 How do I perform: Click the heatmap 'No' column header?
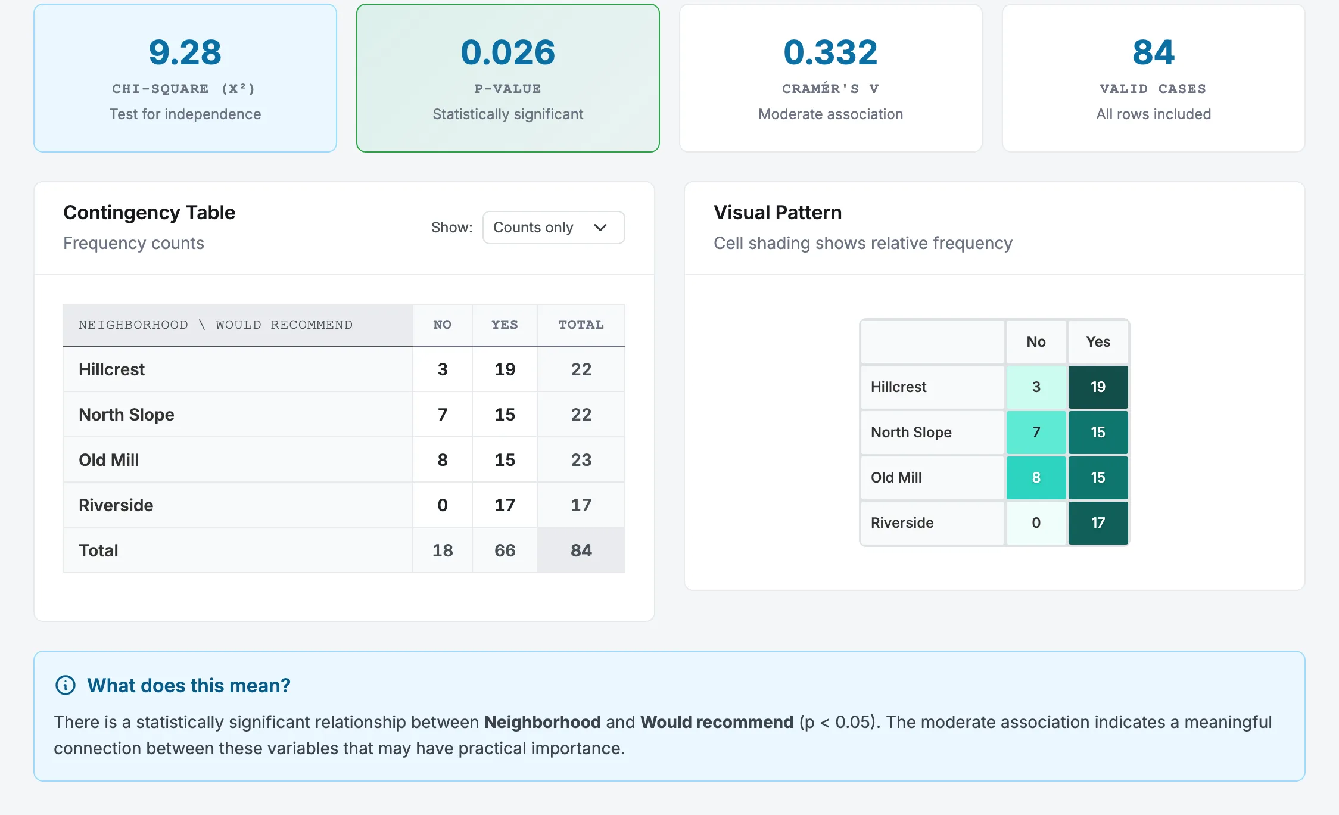[x=1036, y=342]
